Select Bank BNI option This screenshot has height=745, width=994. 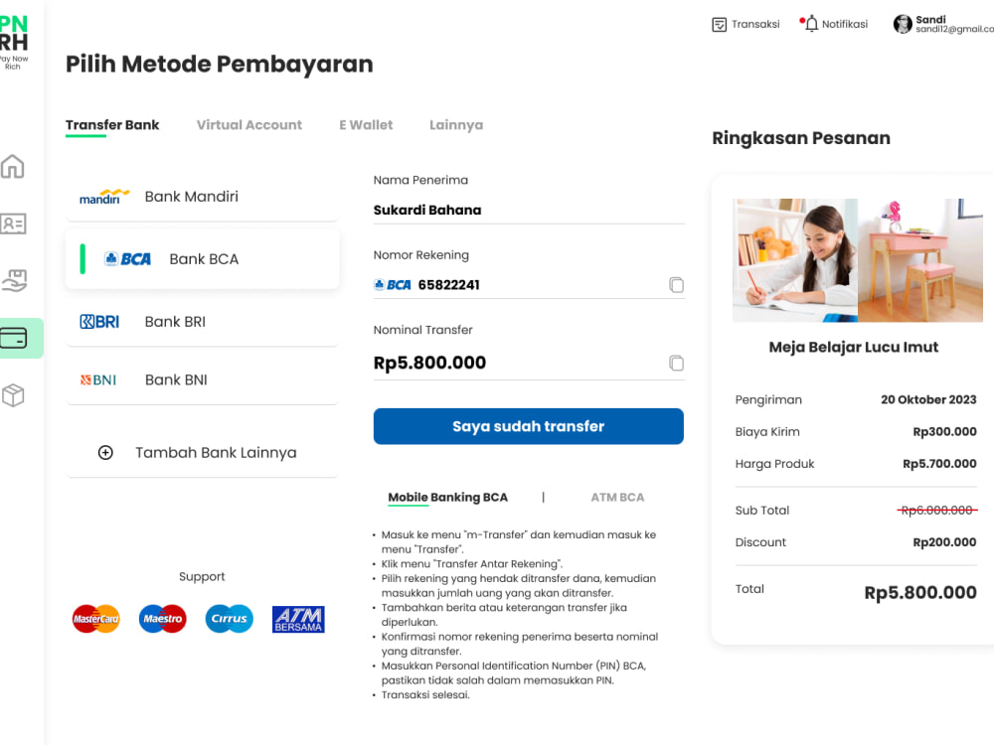pyautogui.click(x=202, y=380)
